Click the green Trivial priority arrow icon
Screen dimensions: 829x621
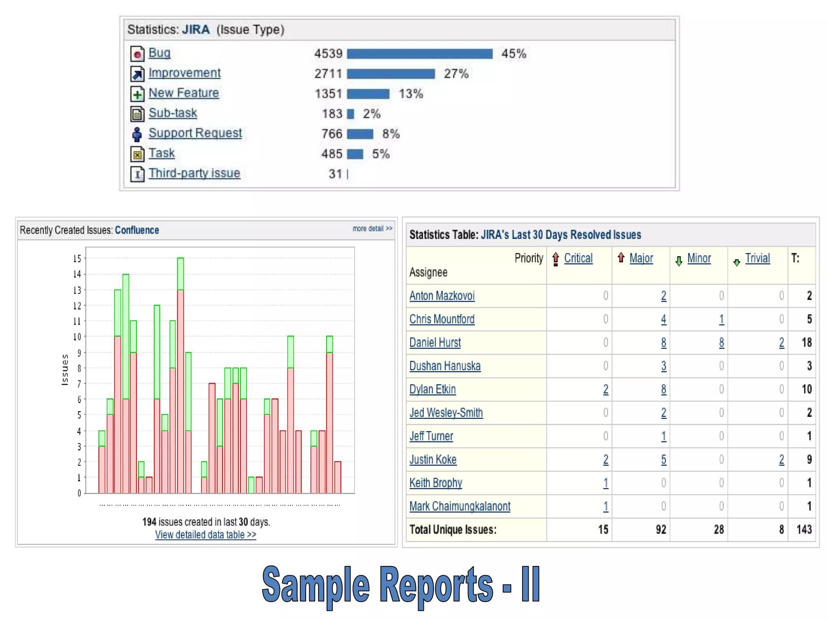tap(737, 262)
